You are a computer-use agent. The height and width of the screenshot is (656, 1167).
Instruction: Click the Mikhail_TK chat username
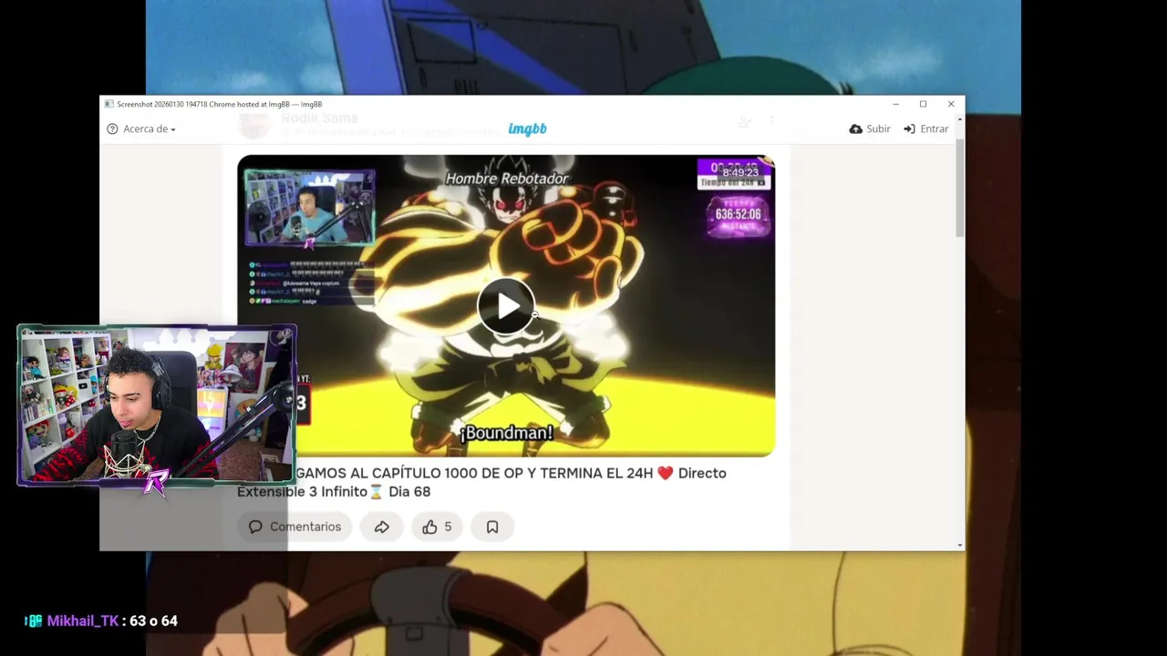(x=83, y=620)
